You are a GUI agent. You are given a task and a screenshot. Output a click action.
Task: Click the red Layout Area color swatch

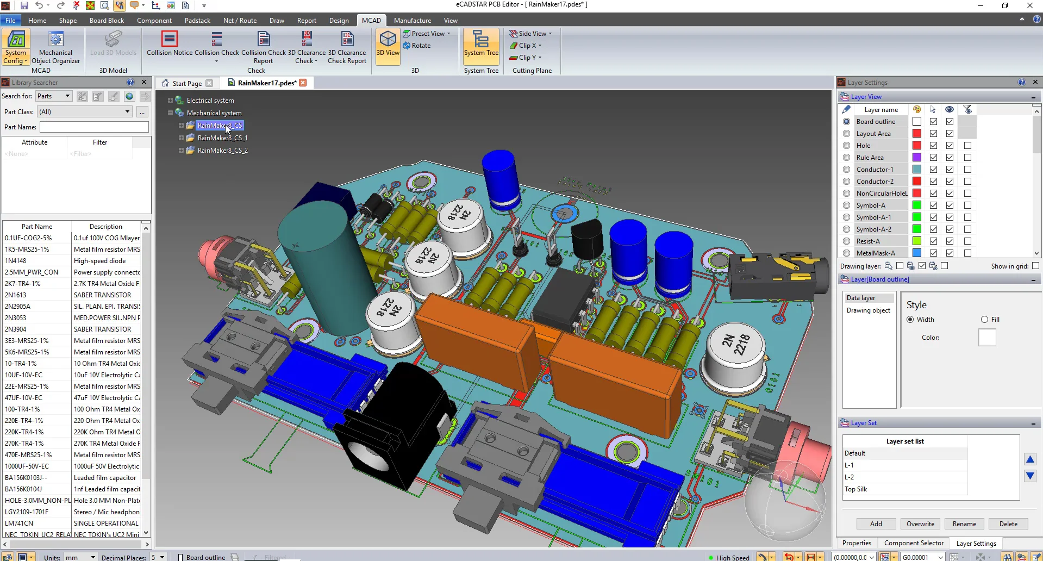click(917, 134)
